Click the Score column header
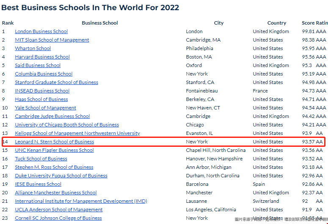Image resolution: width=328 pixels, height=224 pixels. pyautogui.click(x=308, y=23)
